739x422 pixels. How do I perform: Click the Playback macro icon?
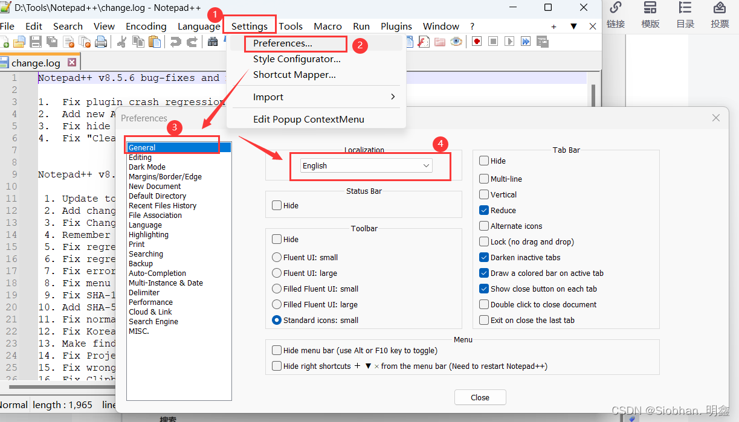(509, 42)
